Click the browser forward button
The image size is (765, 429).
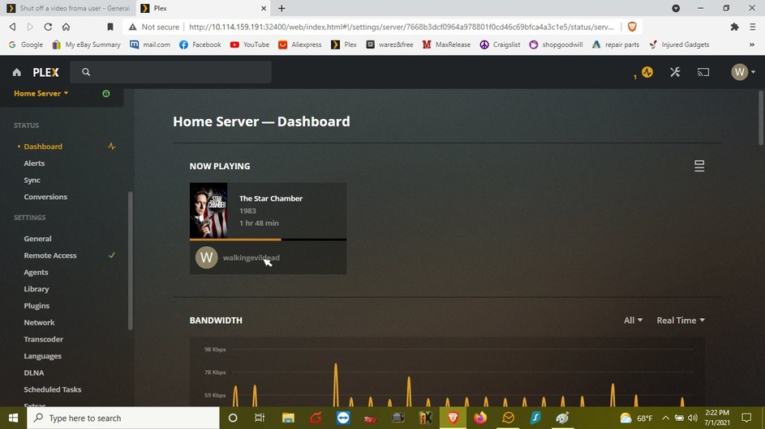pos(30,27)
